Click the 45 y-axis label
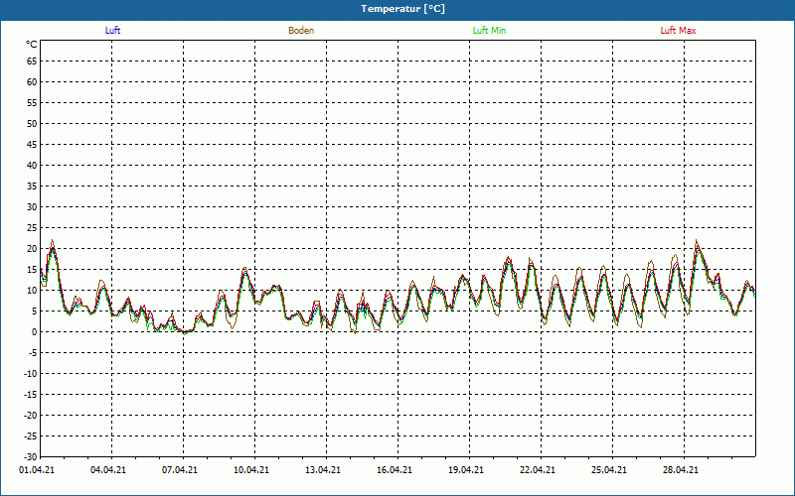 pos(32,145)
